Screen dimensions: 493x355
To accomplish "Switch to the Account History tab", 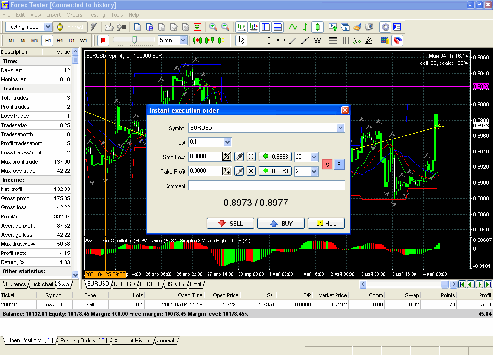I will (131, 341).
